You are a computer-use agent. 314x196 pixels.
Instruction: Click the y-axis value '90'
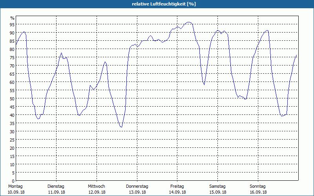[x=12, y=33]
